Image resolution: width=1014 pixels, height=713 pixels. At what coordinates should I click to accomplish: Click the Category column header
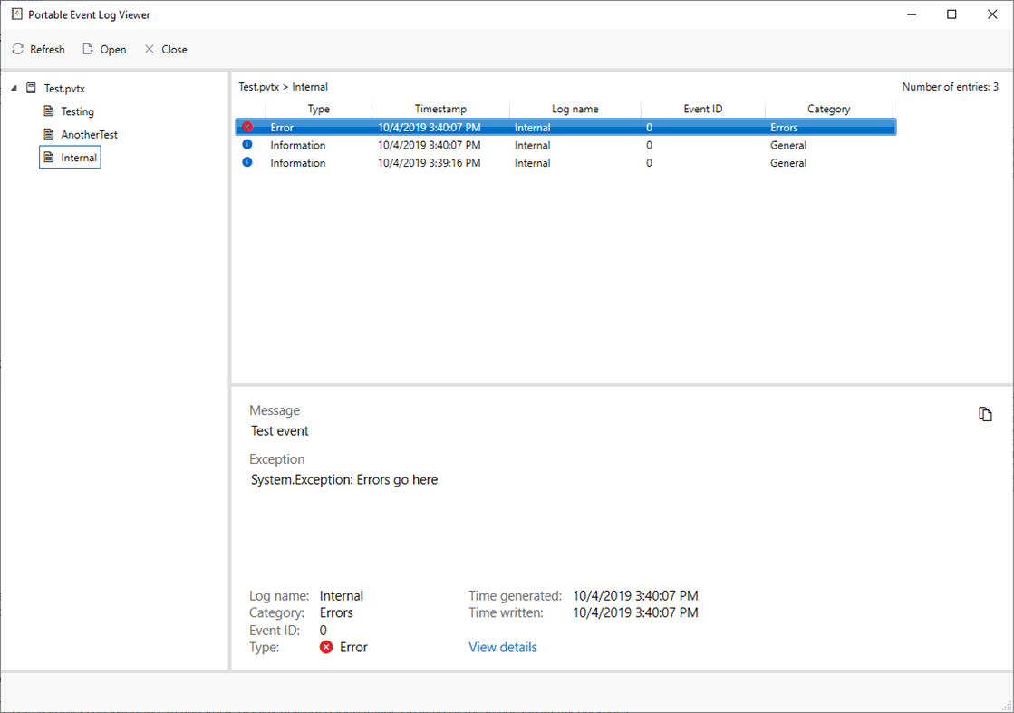click(x=830, y=108)
